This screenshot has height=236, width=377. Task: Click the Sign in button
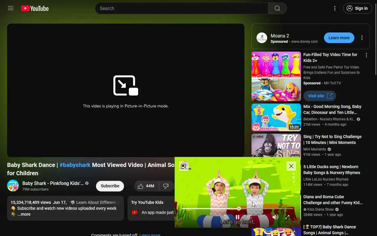[x=358, y=8]
